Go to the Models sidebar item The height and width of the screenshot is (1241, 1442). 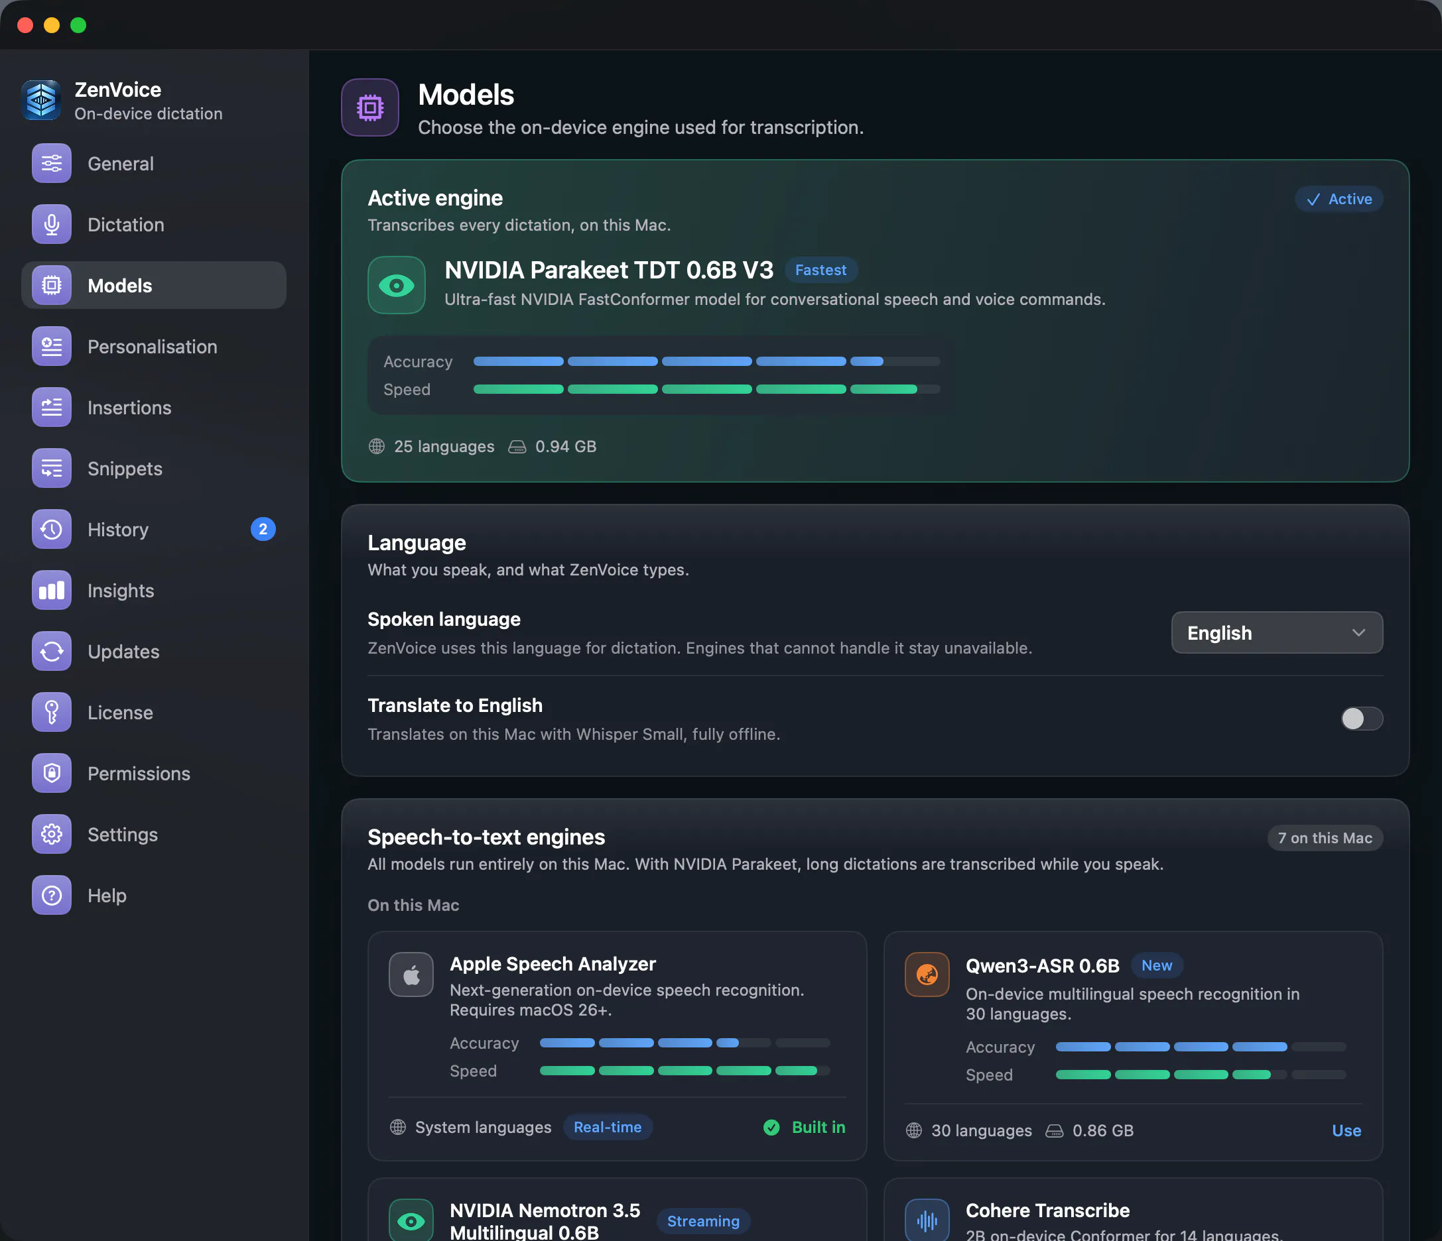154,285
